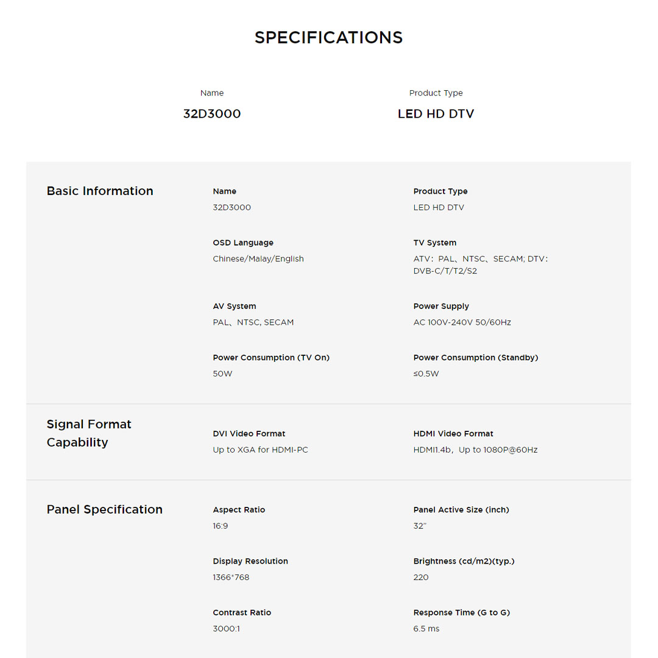Click the Display Resolution label
The height and width of the screenshot is (658, 658).
[x=250, y=561]
